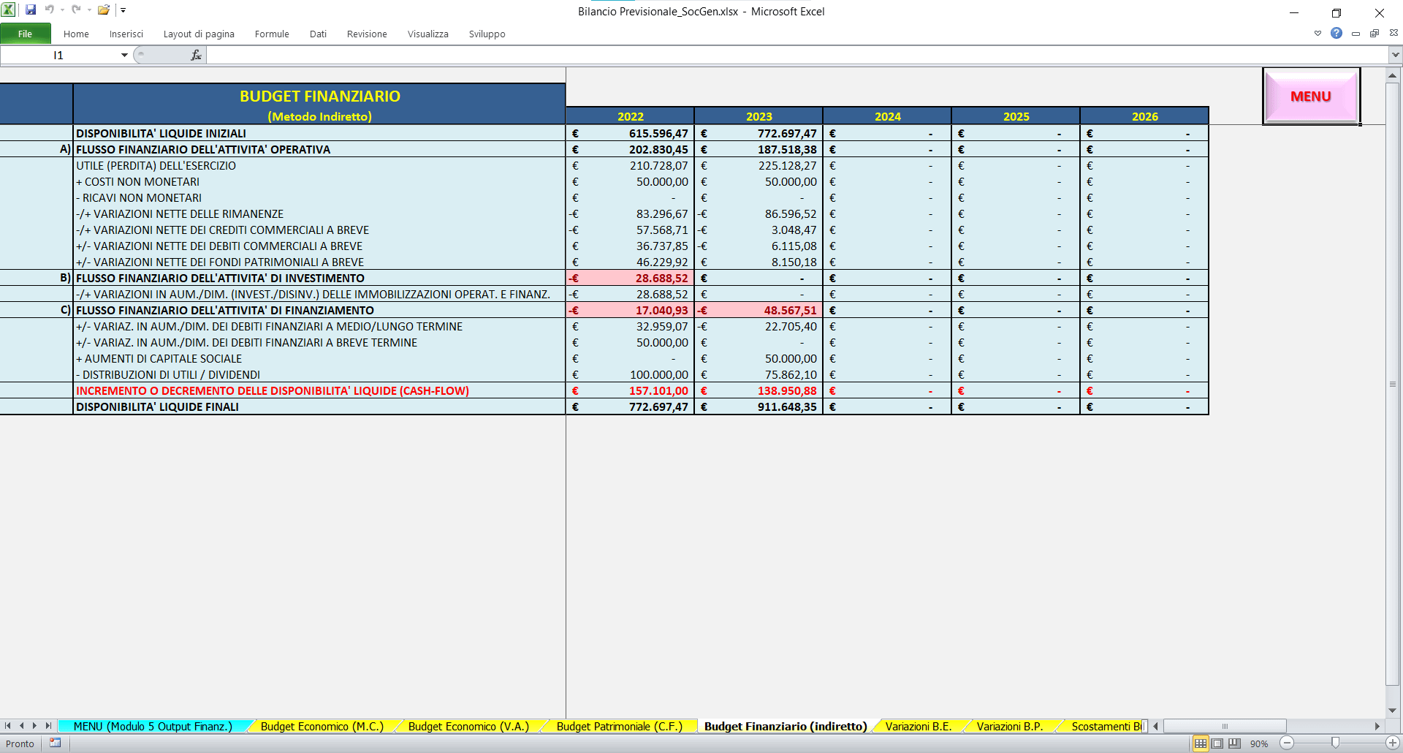Expand the ribbon with the chevron icon
This screenshot has height=753, width=1403.
tap(1318, 33)
